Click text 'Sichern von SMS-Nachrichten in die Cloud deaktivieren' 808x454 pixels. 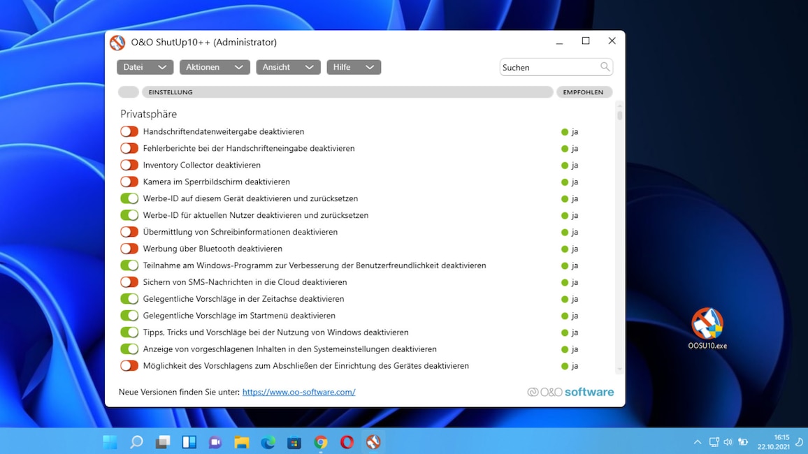[245, 282]
